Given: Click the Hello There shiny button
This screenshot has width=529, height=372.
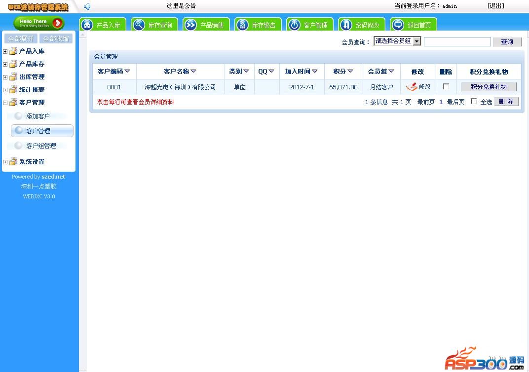Looking at the screenshot, I should pyautogui.click(x=39, y=23).
